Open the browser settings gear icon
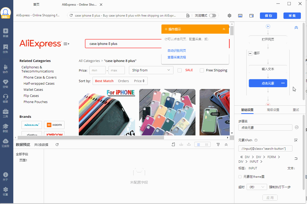 click(x=229, y=16)
